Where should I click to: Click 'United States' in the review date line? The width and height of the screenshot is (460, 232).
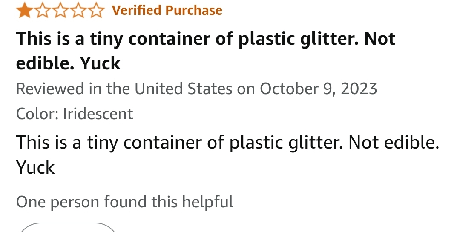click(x=184, y=89)
